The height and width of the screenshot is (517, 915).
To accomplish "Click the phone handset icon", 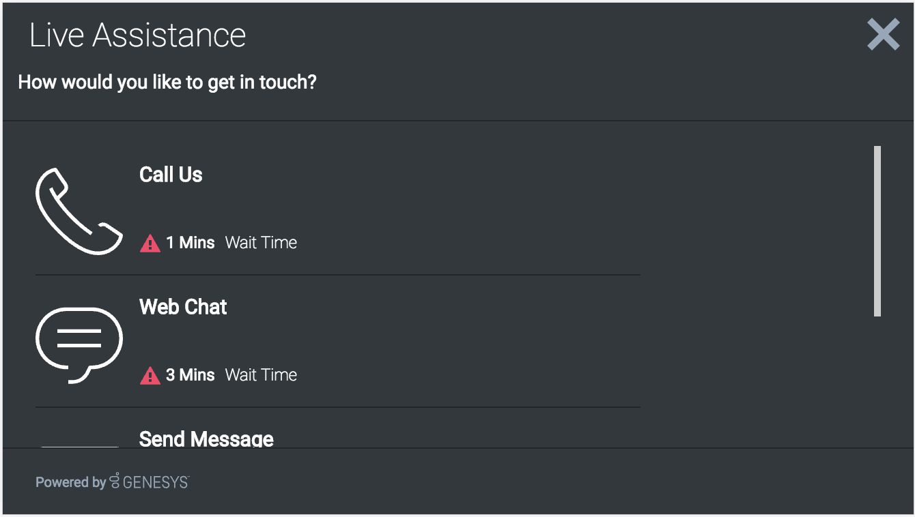I will coord(78,212).
